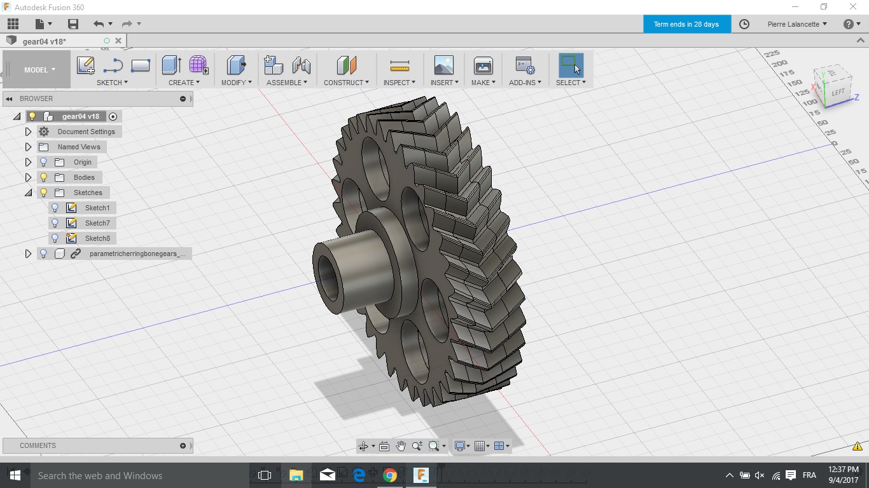This screenshot has height=488, width=869.
Task: Click the link icon beside parametricherringbonegears
Action: [76, 254]
